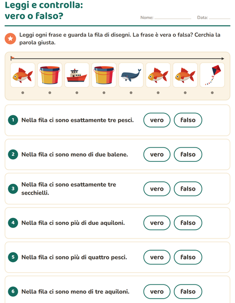
Task: Click the number 4 question badge
Action: pos(13,223)
